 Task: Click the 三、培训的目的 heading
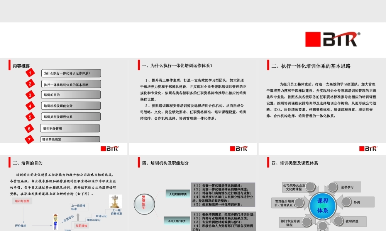pyautogui.click(x=27, y=163)
